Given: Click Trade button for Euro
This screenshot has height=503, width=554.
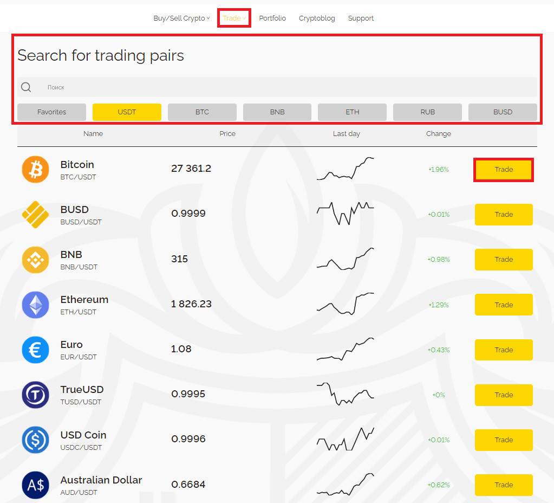Looking at the screenshot, I should 504,350.
